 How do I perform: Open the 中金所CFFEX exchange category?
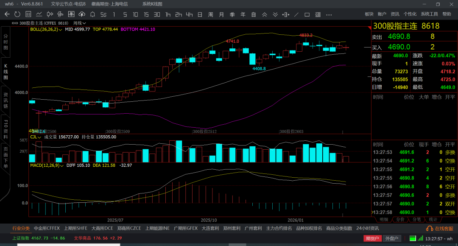click(47, 228)
